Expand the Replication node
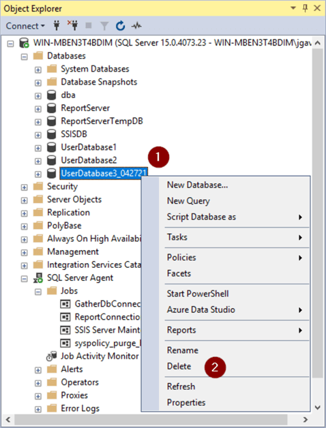Screen dimensions: 326x428 coord(25,214)
